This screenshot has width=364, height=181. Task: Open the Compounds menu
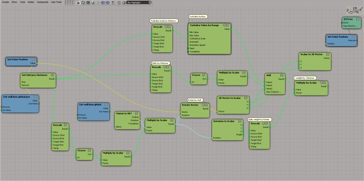[x=42, y=2]
